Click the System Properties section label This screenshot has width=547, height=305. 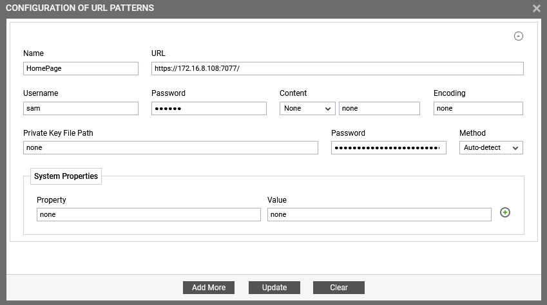66,176
